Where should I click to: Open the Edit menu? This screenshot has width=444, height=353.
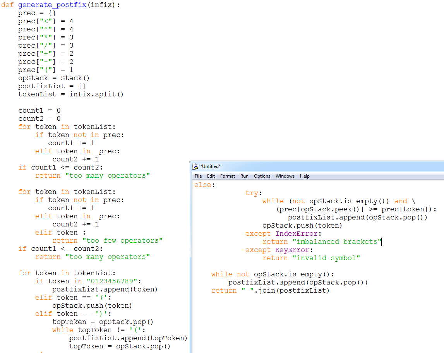211,176
